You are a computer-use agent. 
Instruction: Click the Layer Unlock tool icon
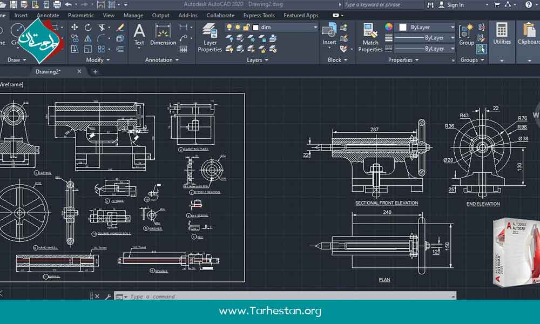pos(262,50)
